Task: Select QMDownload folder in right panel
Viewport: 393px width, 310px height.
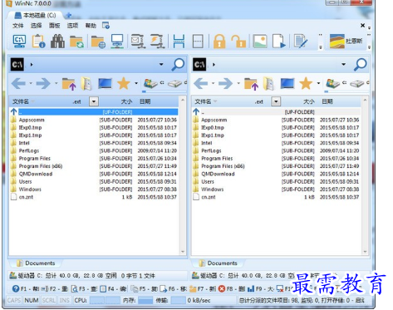Action: [276, 174]
